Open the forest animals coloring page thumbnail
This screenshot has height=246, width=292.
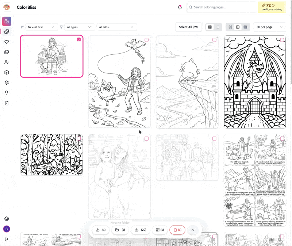click(51, 155)
